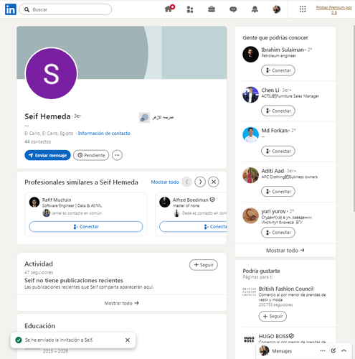The height and width of the screenshot is (359, 355).
Task: Open the apps grid menu
Action: tap(303, 9)
